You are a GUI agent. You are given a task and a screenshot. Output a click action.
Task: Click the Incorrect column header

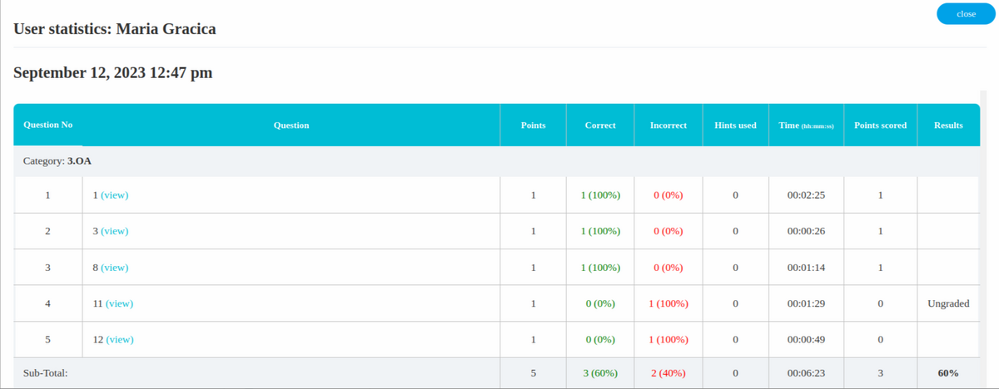point(668,126)
